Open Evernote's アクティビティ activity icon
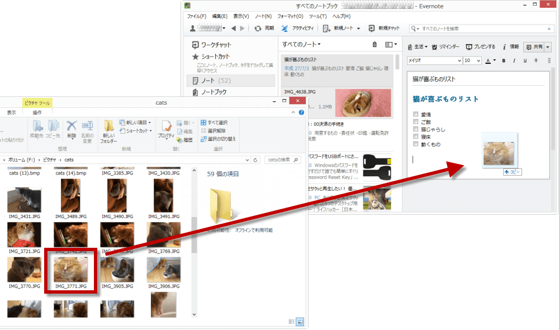This screenshot has width=559, height=330. 285,28
